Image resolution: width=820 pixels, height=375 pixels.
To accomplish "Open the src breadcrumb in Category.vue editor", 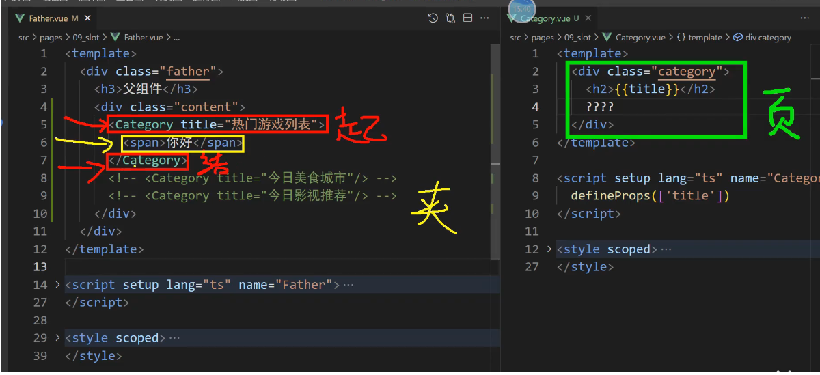I will [515, 38].
